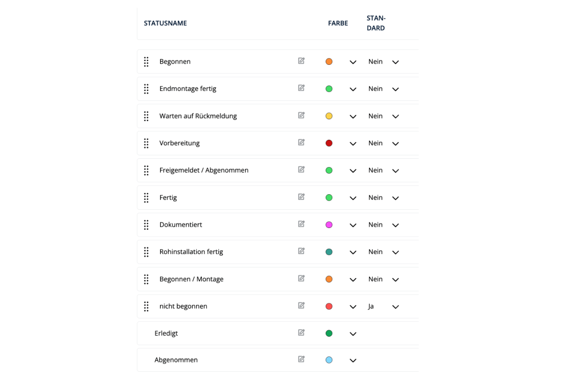Click drag handle of "Rohinstallation fertig"
The width and height of the screenshot is (569, 379).
click(x=146, y=251)
